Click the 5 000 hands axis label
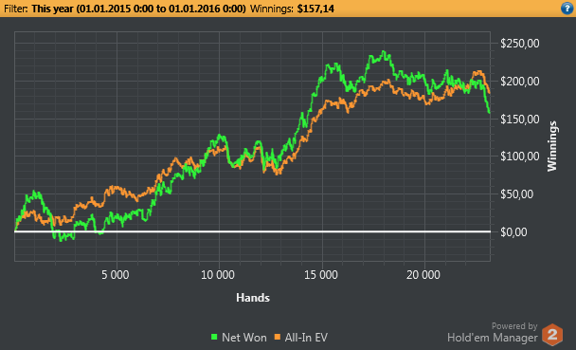This screenshot has width=576, height=350. click(x=116, y=275)
